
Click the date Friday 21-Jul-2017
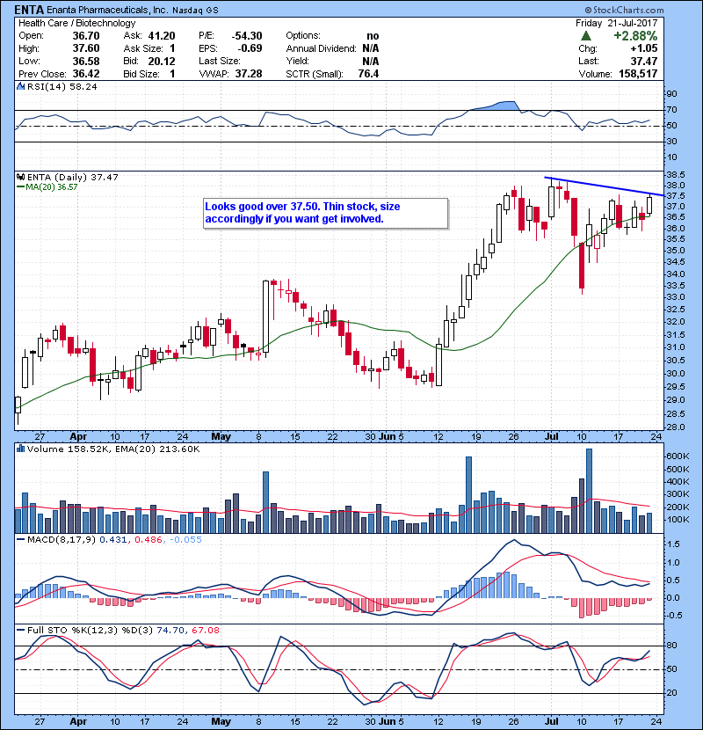[616, 23]
